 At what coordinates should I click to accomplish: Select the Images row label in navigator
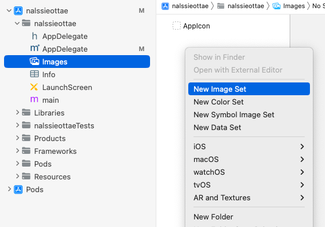[x=54, y=62]
